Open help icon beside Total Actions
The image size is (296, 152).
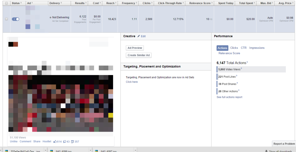(247, 62)
